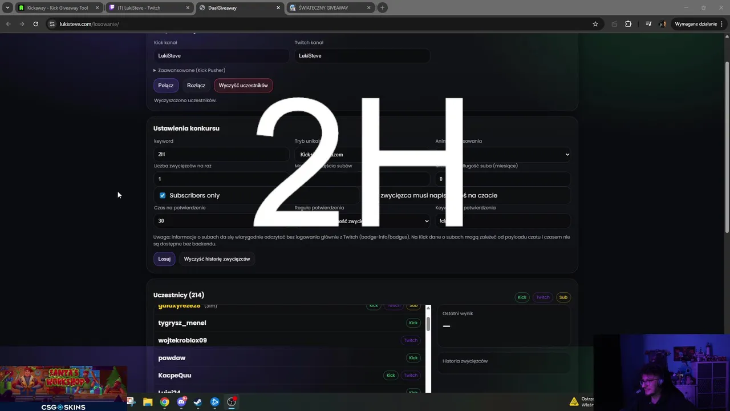Select participant wojtekroblox09
The height and width of the screenshot is (411, 730).
[x=182, y=340]
